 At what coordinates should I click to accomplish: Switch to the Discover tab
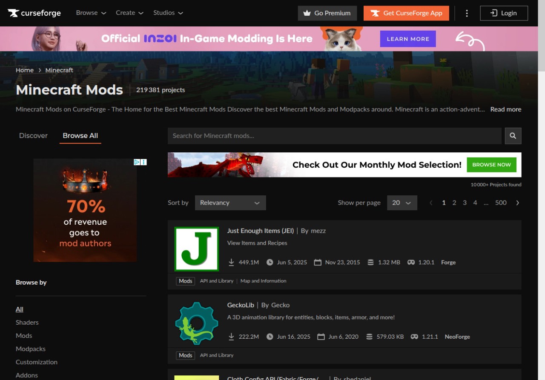point(33,135)
